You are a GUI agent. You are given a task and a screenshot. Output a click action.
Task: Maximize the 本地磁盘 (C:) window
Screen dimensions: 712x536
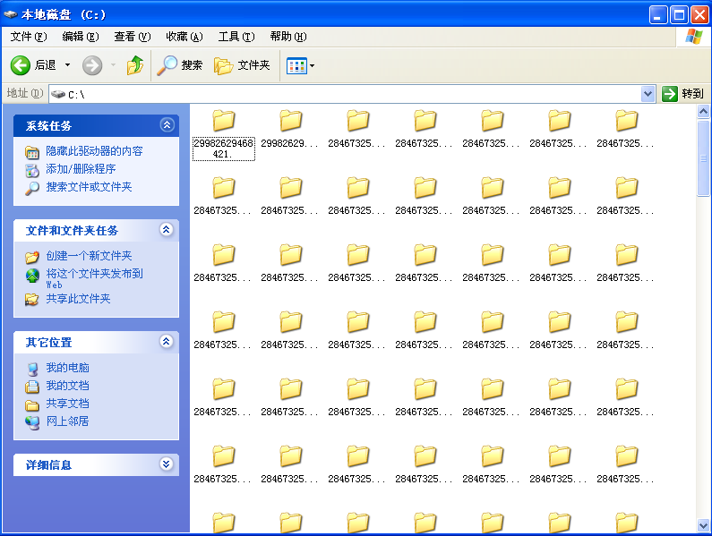(679, 15)
